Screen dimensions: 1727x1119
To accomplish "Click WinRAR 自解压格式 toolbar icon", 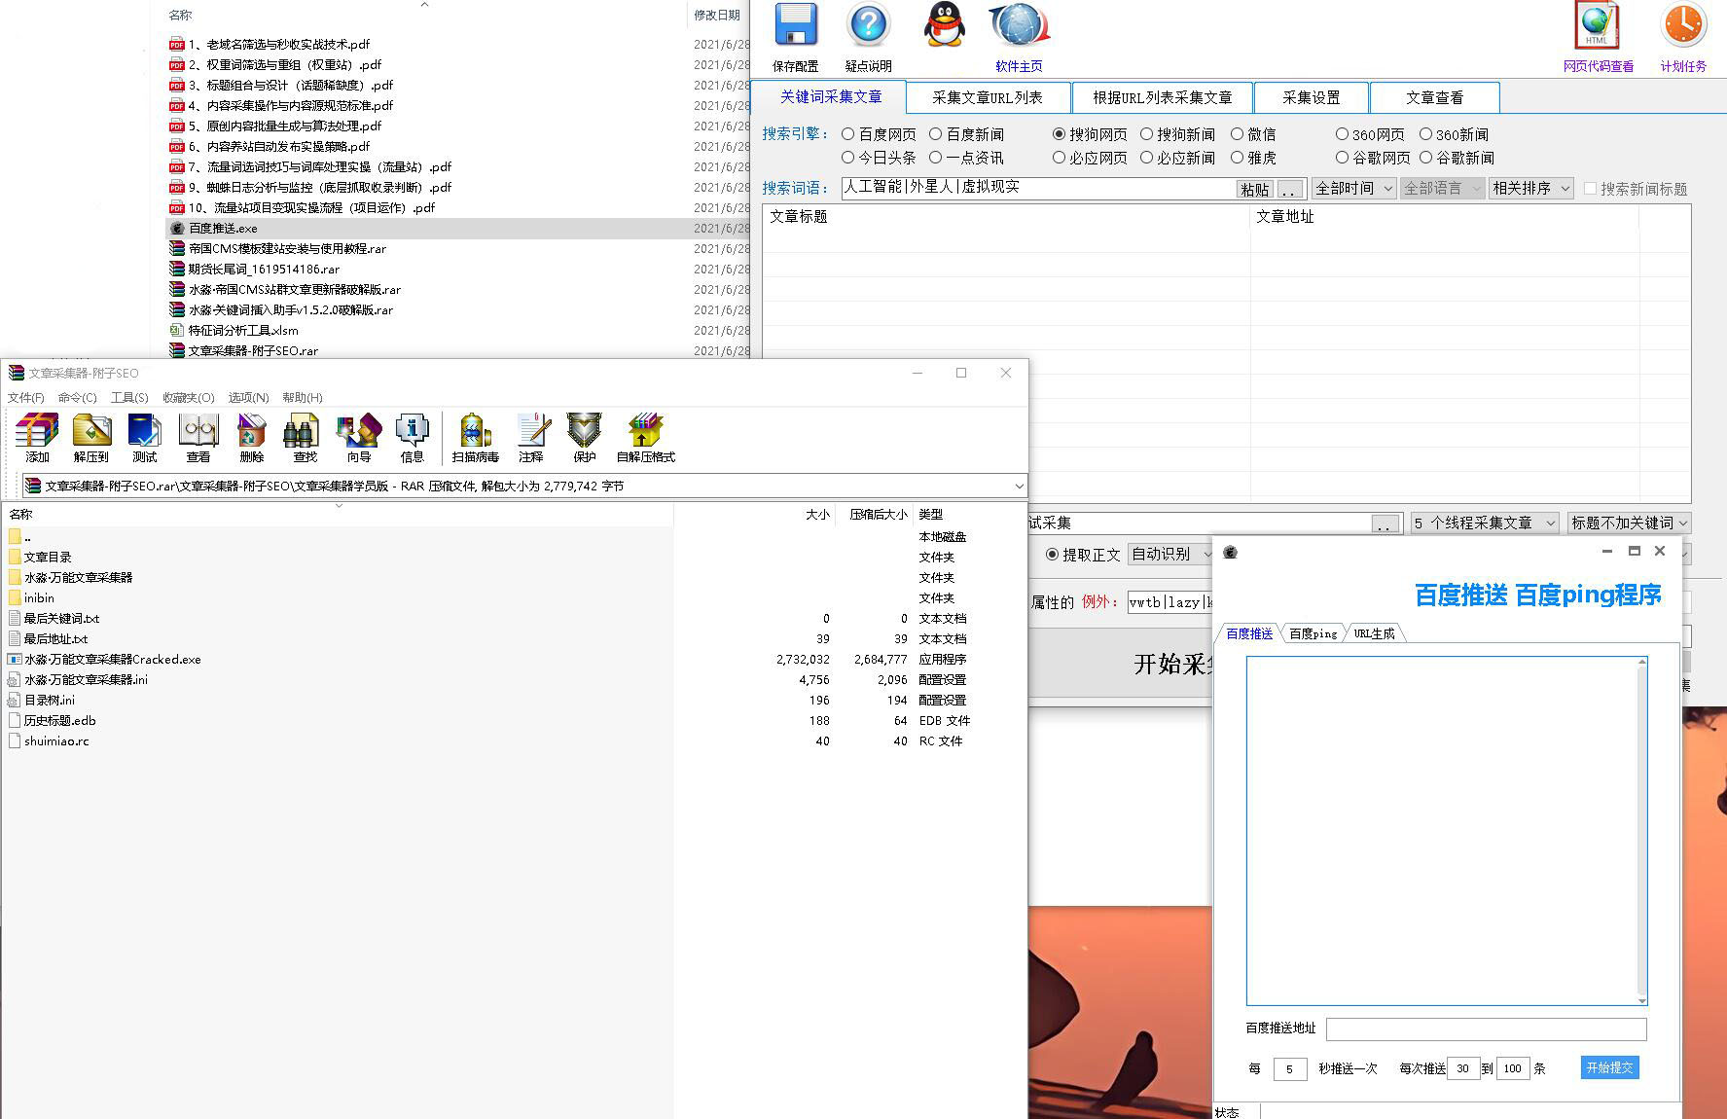I will pos(645,431).
